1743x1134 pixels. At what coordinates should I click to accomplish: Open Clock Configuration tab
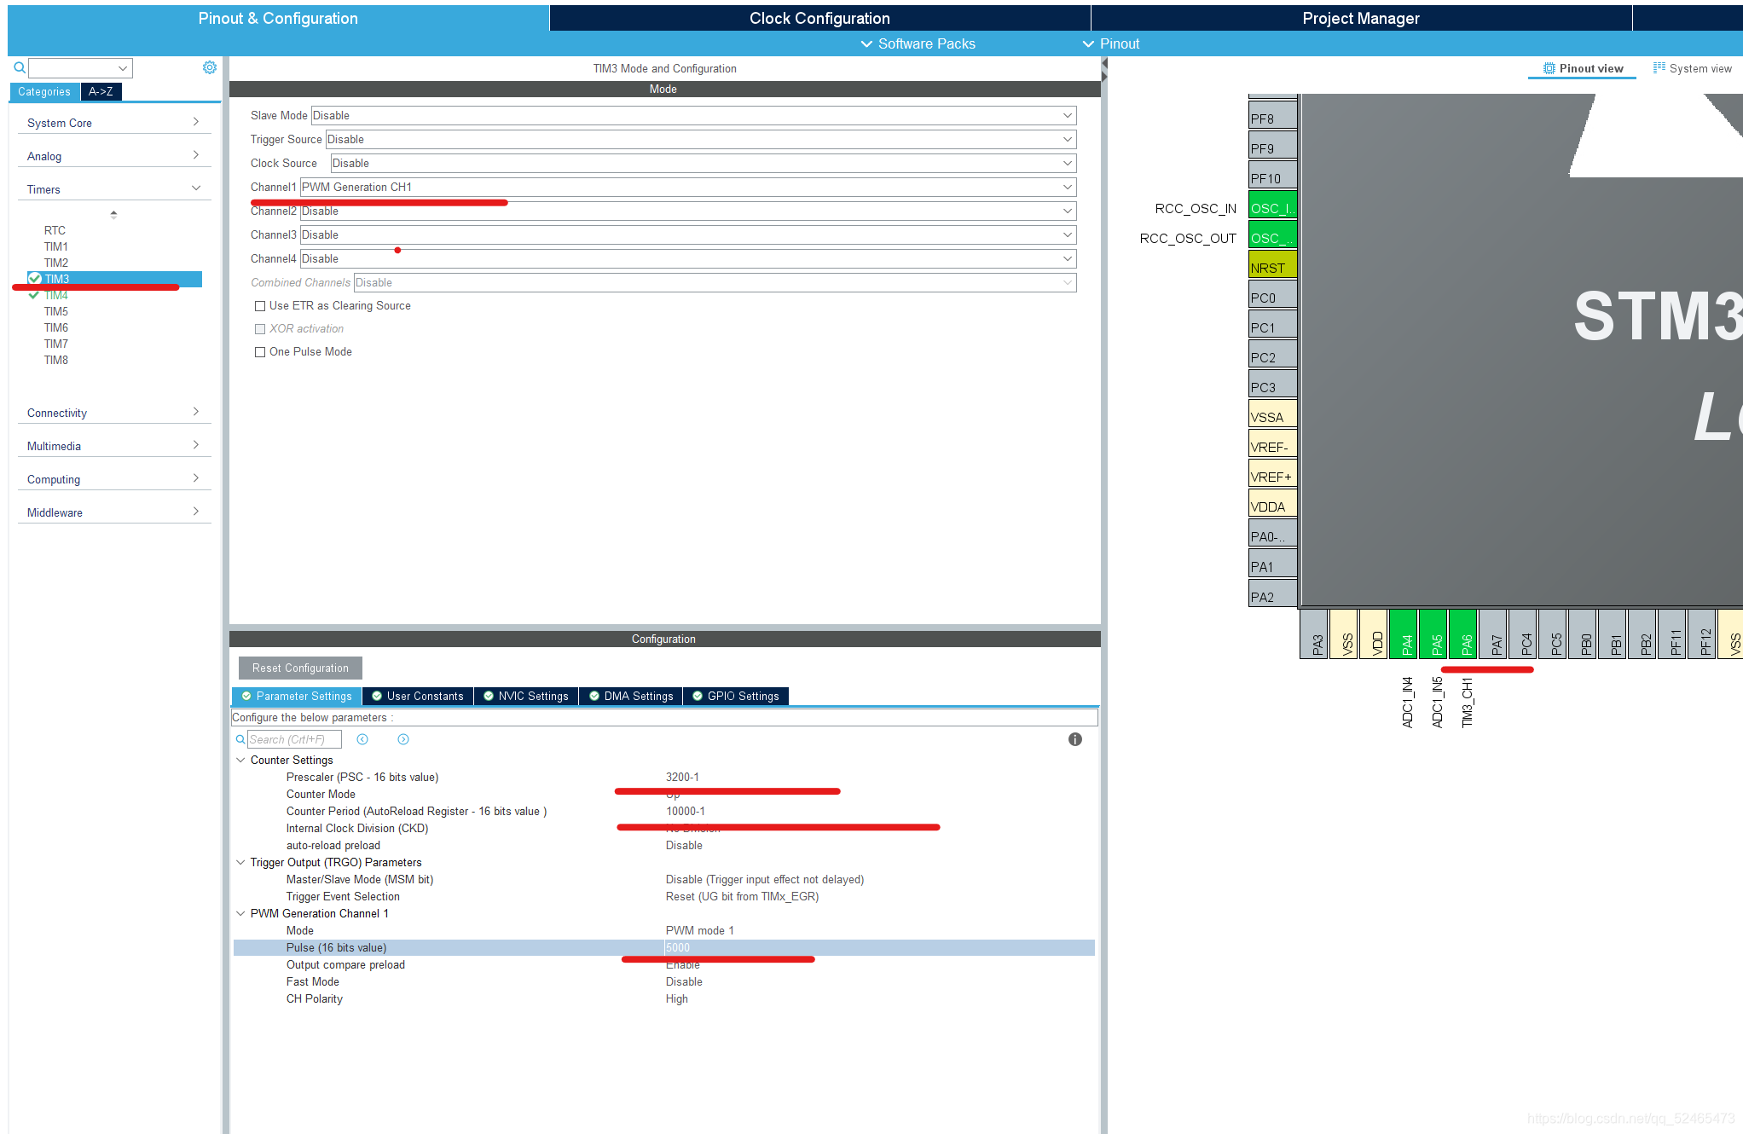tap(819, 18)
